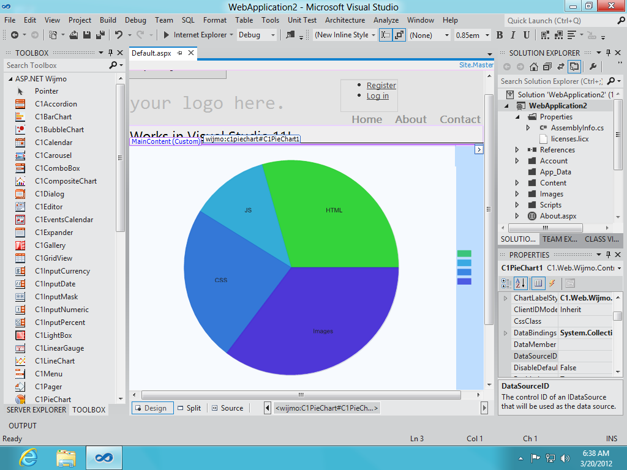Click the purple Images pie slice
The height and width of the screenshot is (470, 627).
pos(320,319)
